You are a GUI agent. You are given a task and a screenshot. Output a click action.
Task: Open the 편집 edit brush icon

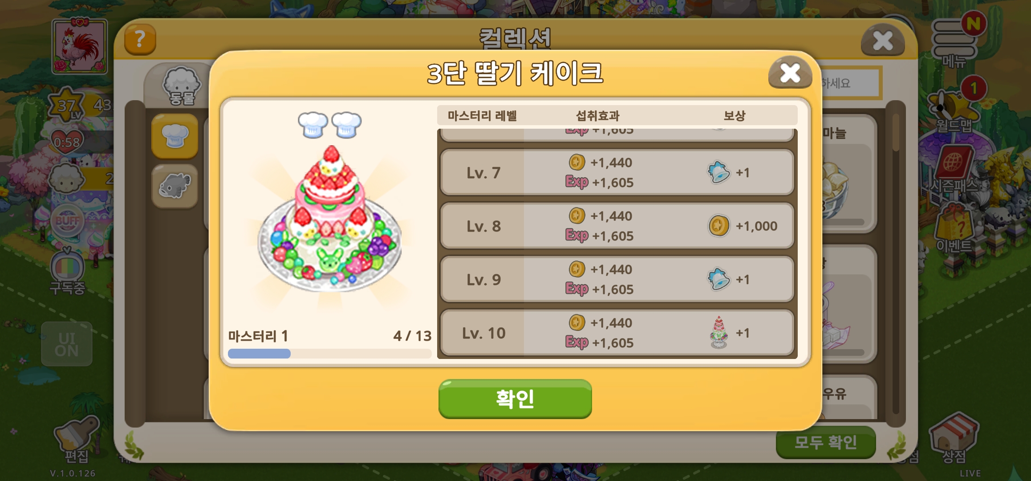pos(77,439)
